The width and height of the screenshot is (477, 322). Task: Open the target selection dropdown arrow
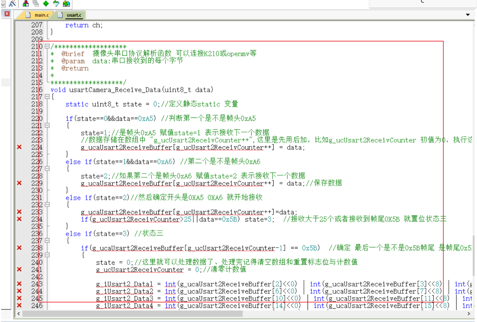tap(3, 4)
